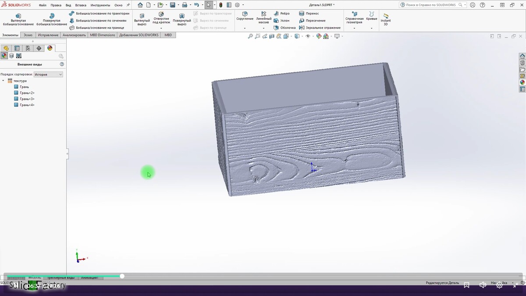Image resolution: width=526 pixels, height=296 pixels.
Task: Select the Повернутая бобышка/основание revolve tool
Action: (52, 19)
